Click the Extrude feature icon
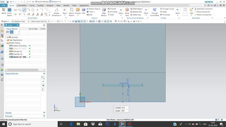The width and height of the screenshot is (226, 127). click(x=78, y=10)
